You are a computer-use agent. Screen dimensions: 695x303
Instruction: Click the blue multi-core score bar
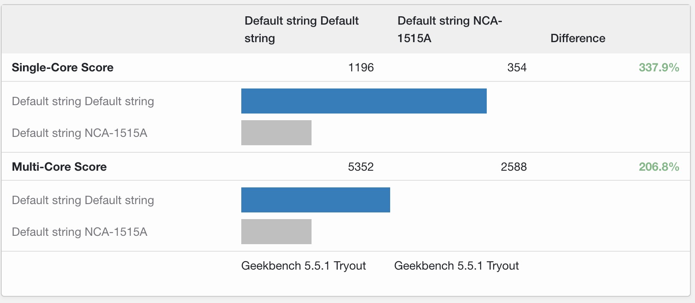point(316,200)
